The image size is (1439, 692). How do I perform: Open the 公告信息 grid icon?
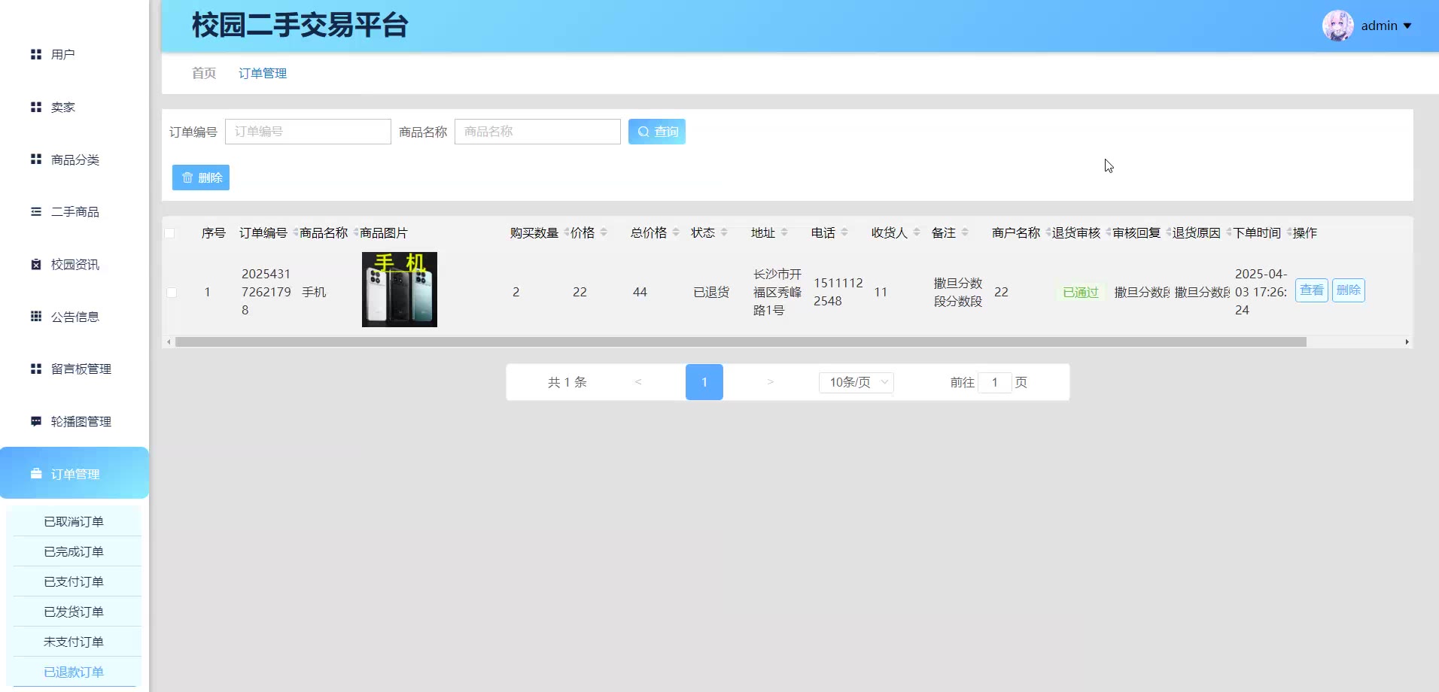tap(35, 317)
